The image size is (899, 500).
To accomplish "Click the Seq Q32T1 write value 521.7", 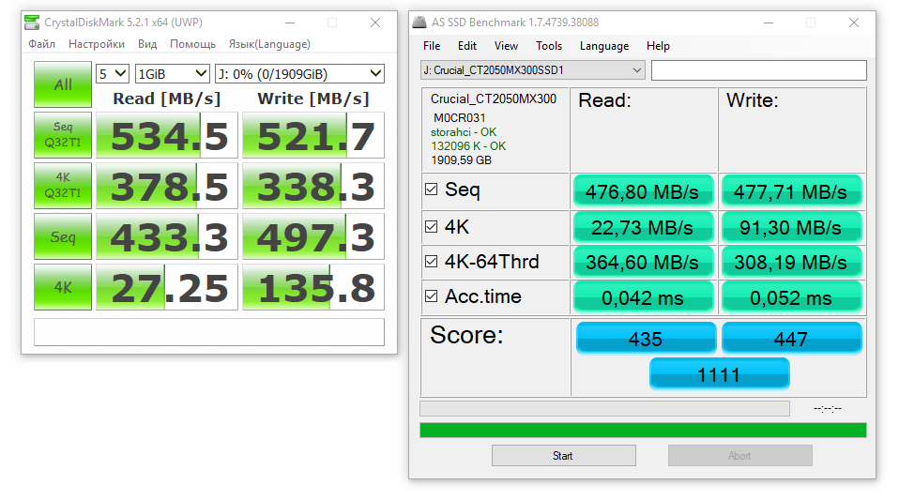I will pos(313,135).
